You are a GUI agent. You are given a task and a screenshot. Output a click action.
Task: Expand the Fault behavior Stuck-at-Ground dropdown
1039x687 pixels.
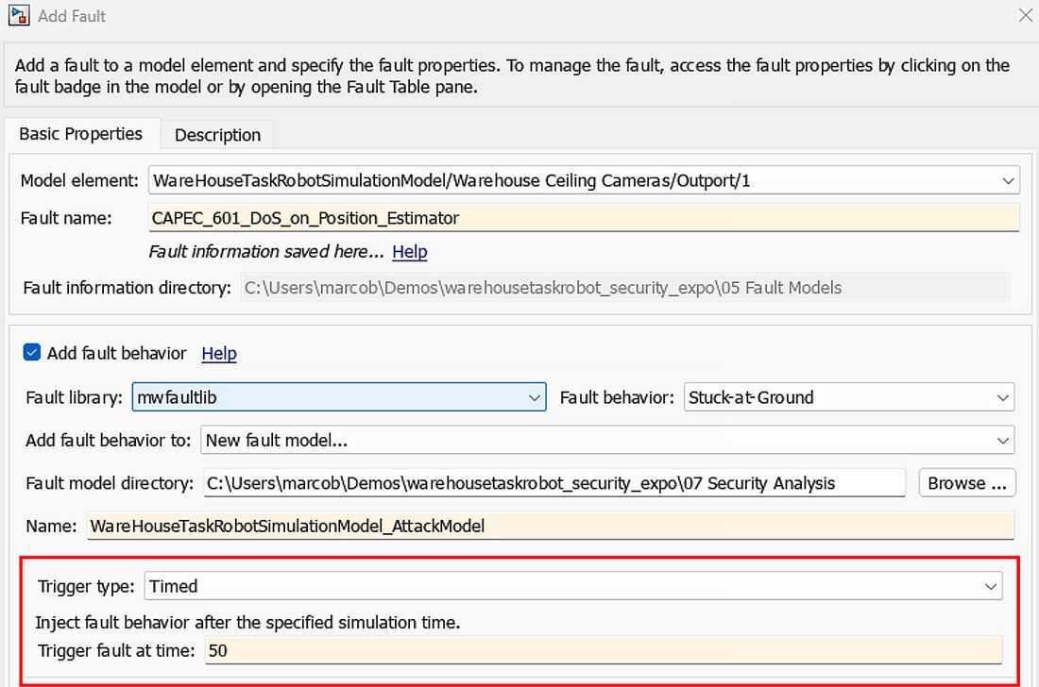(848, 397)
